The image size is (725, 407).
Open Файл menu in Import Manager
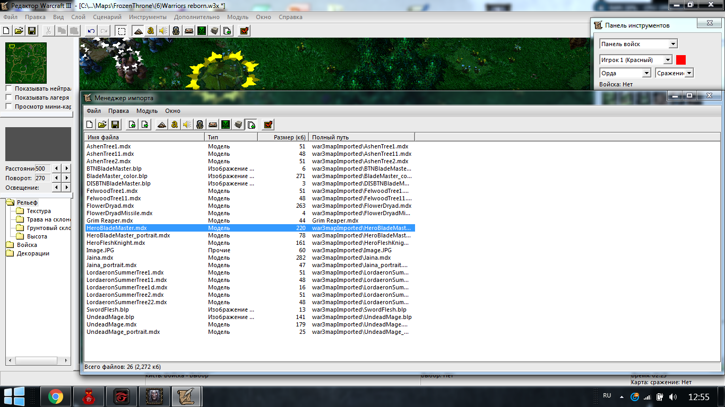94,111
